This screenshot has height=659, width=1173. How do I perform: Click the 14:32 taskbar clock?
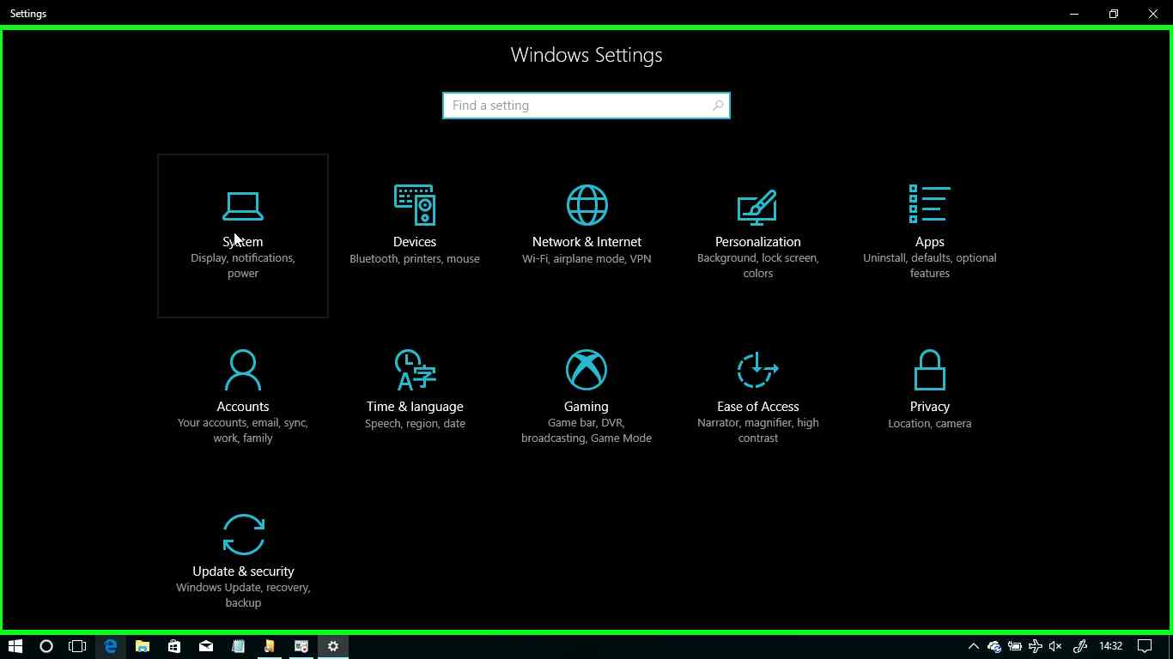[x=1110, y=646]
